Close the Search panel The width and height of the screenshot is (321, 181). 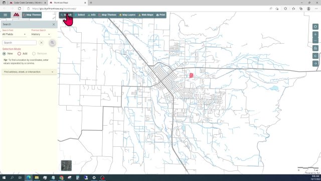(54, 25)
